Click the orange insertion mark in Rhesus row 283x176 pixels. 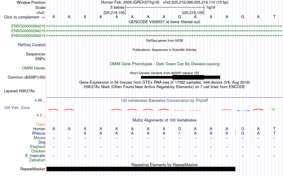235,133
